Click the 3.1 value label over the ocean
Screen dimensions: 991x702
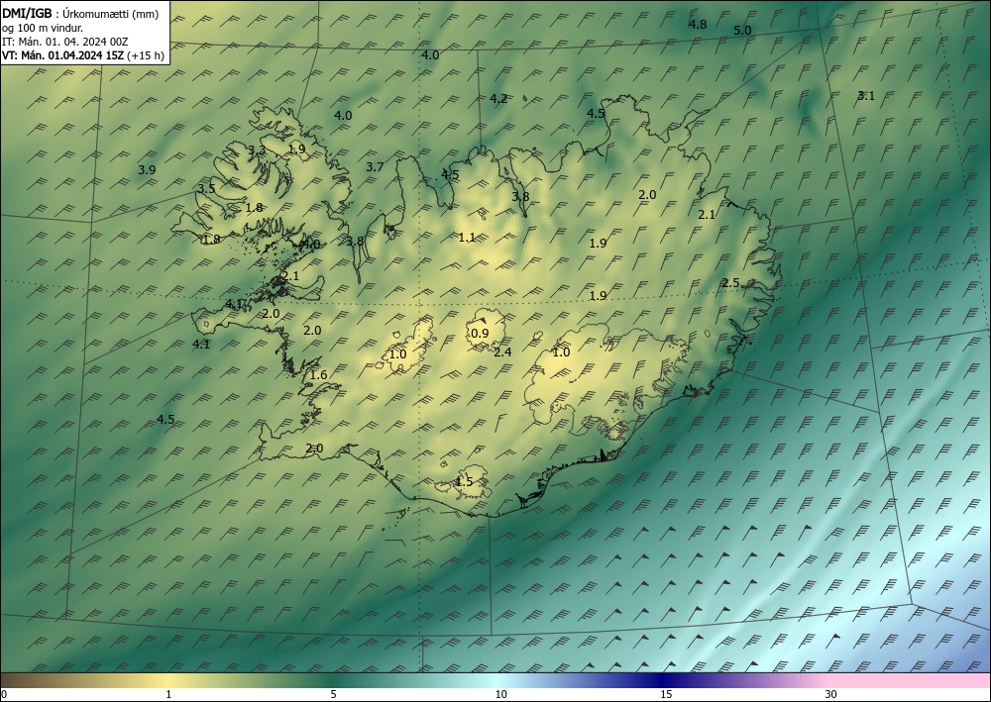click(x=866, y=96)
